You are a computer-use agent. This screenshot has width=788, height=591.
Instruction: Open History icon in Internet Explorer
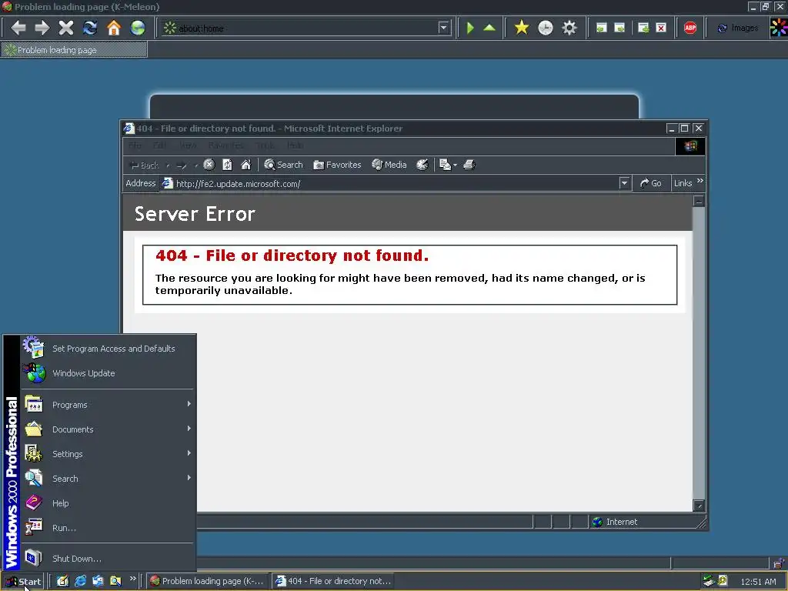click(422, 165)
